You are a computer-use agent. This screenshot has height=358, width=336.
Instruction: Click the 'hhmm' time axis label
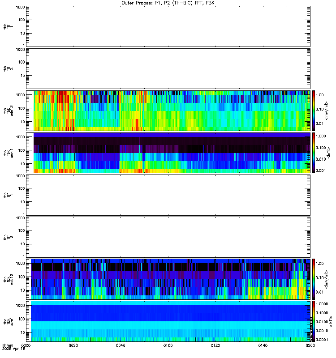pos(8,345)
